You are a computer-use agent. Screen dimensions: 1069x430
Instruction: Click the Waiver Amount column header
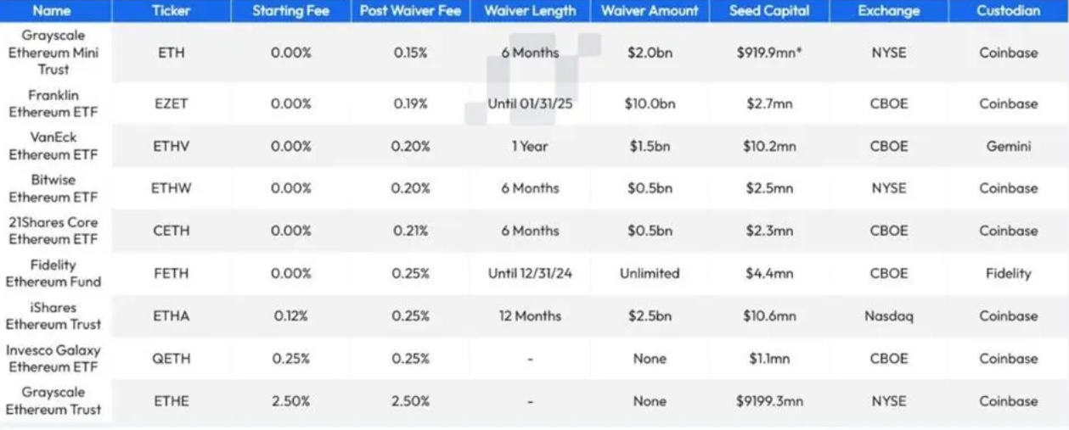650,11
